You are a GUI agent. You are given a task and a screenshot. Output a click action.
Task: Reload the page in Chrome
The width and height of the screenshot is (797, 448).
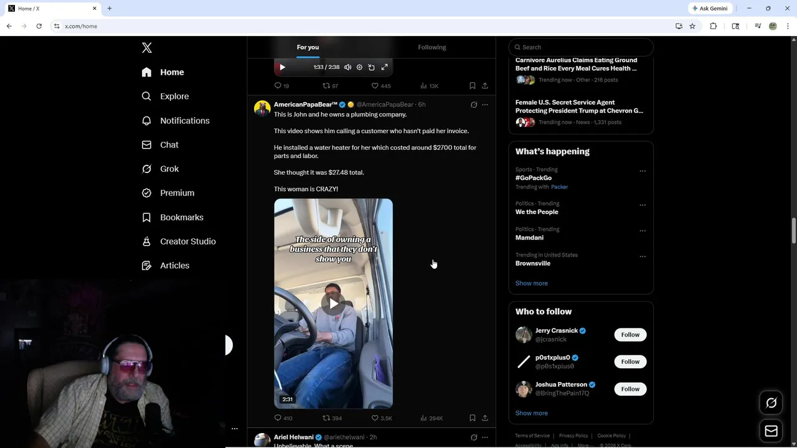coord(39,26)
